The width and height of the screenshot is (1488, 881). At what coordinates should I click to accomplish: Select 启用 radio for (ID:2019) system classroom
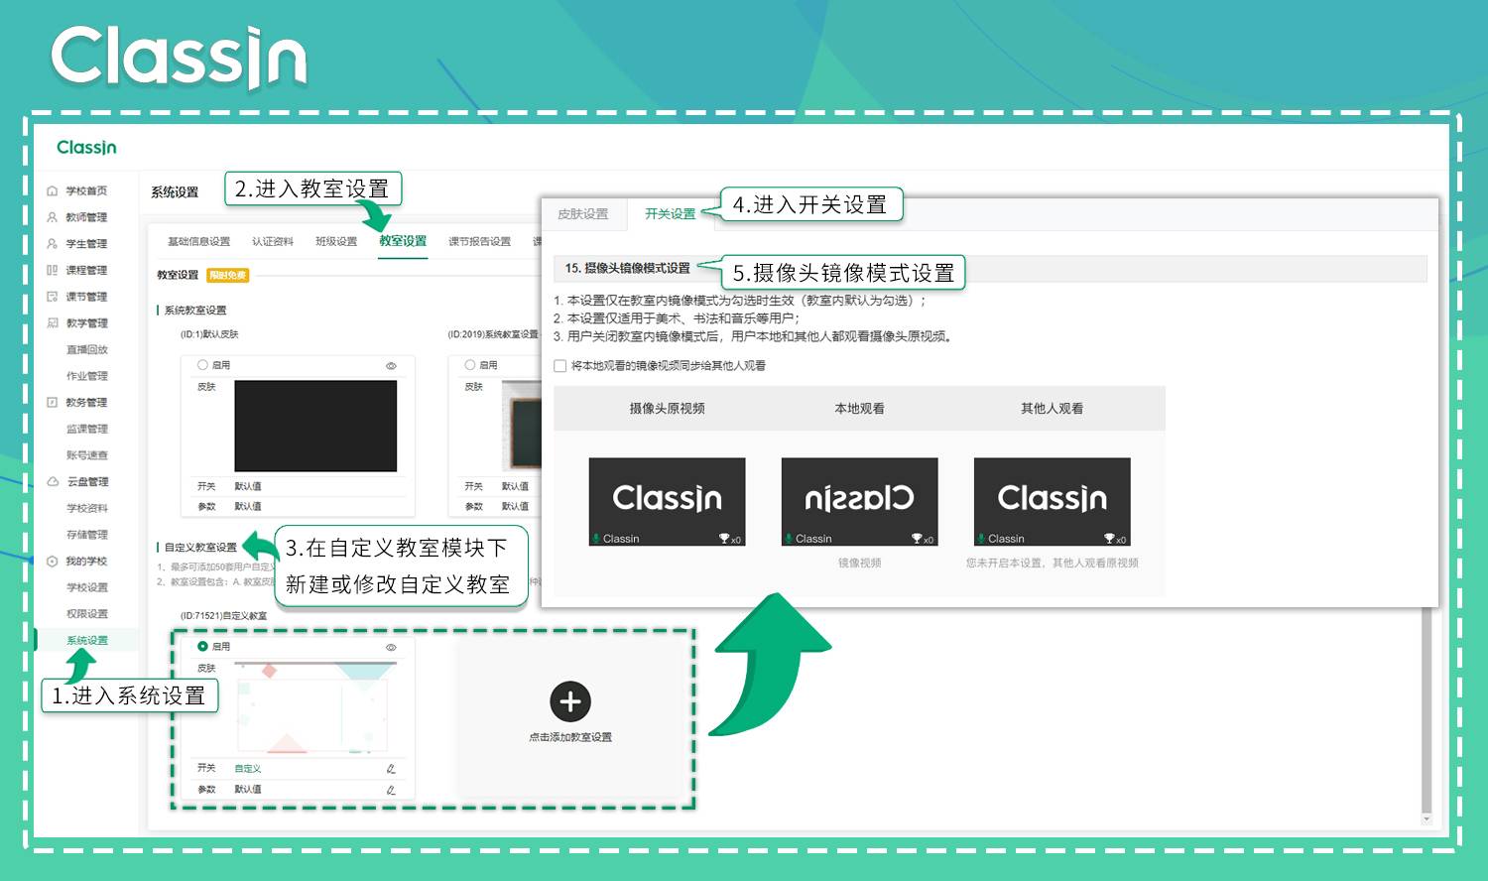pyautogui.click(x=470, y=365)
